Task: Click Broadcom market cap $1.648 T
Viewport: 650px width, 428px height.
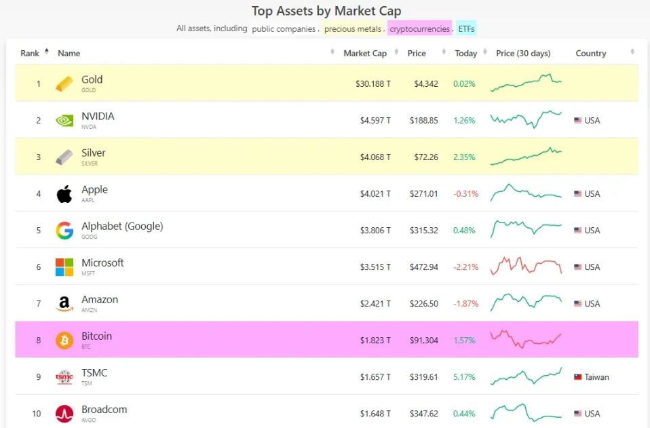Action: (x=375, y=414)
